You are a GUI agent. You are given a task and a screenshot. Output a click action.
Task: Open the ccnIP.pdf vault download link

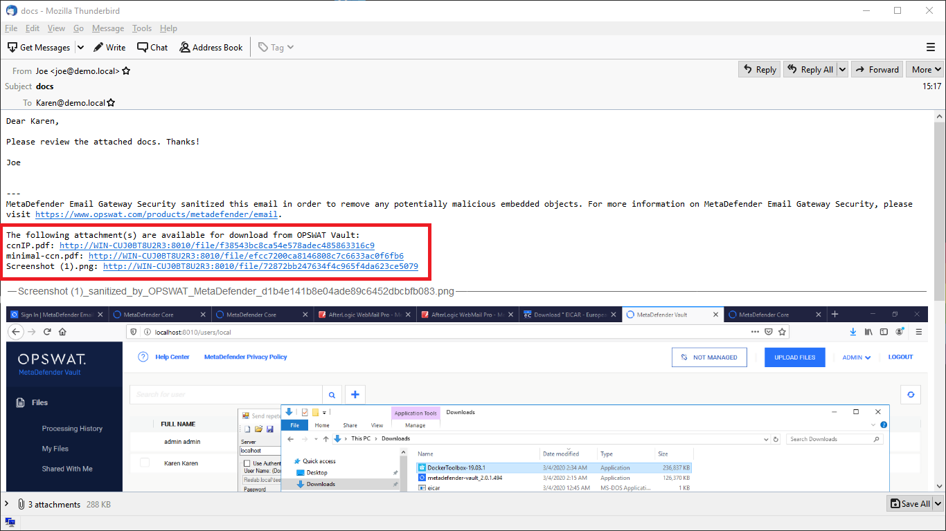click(x=217, y=245)
